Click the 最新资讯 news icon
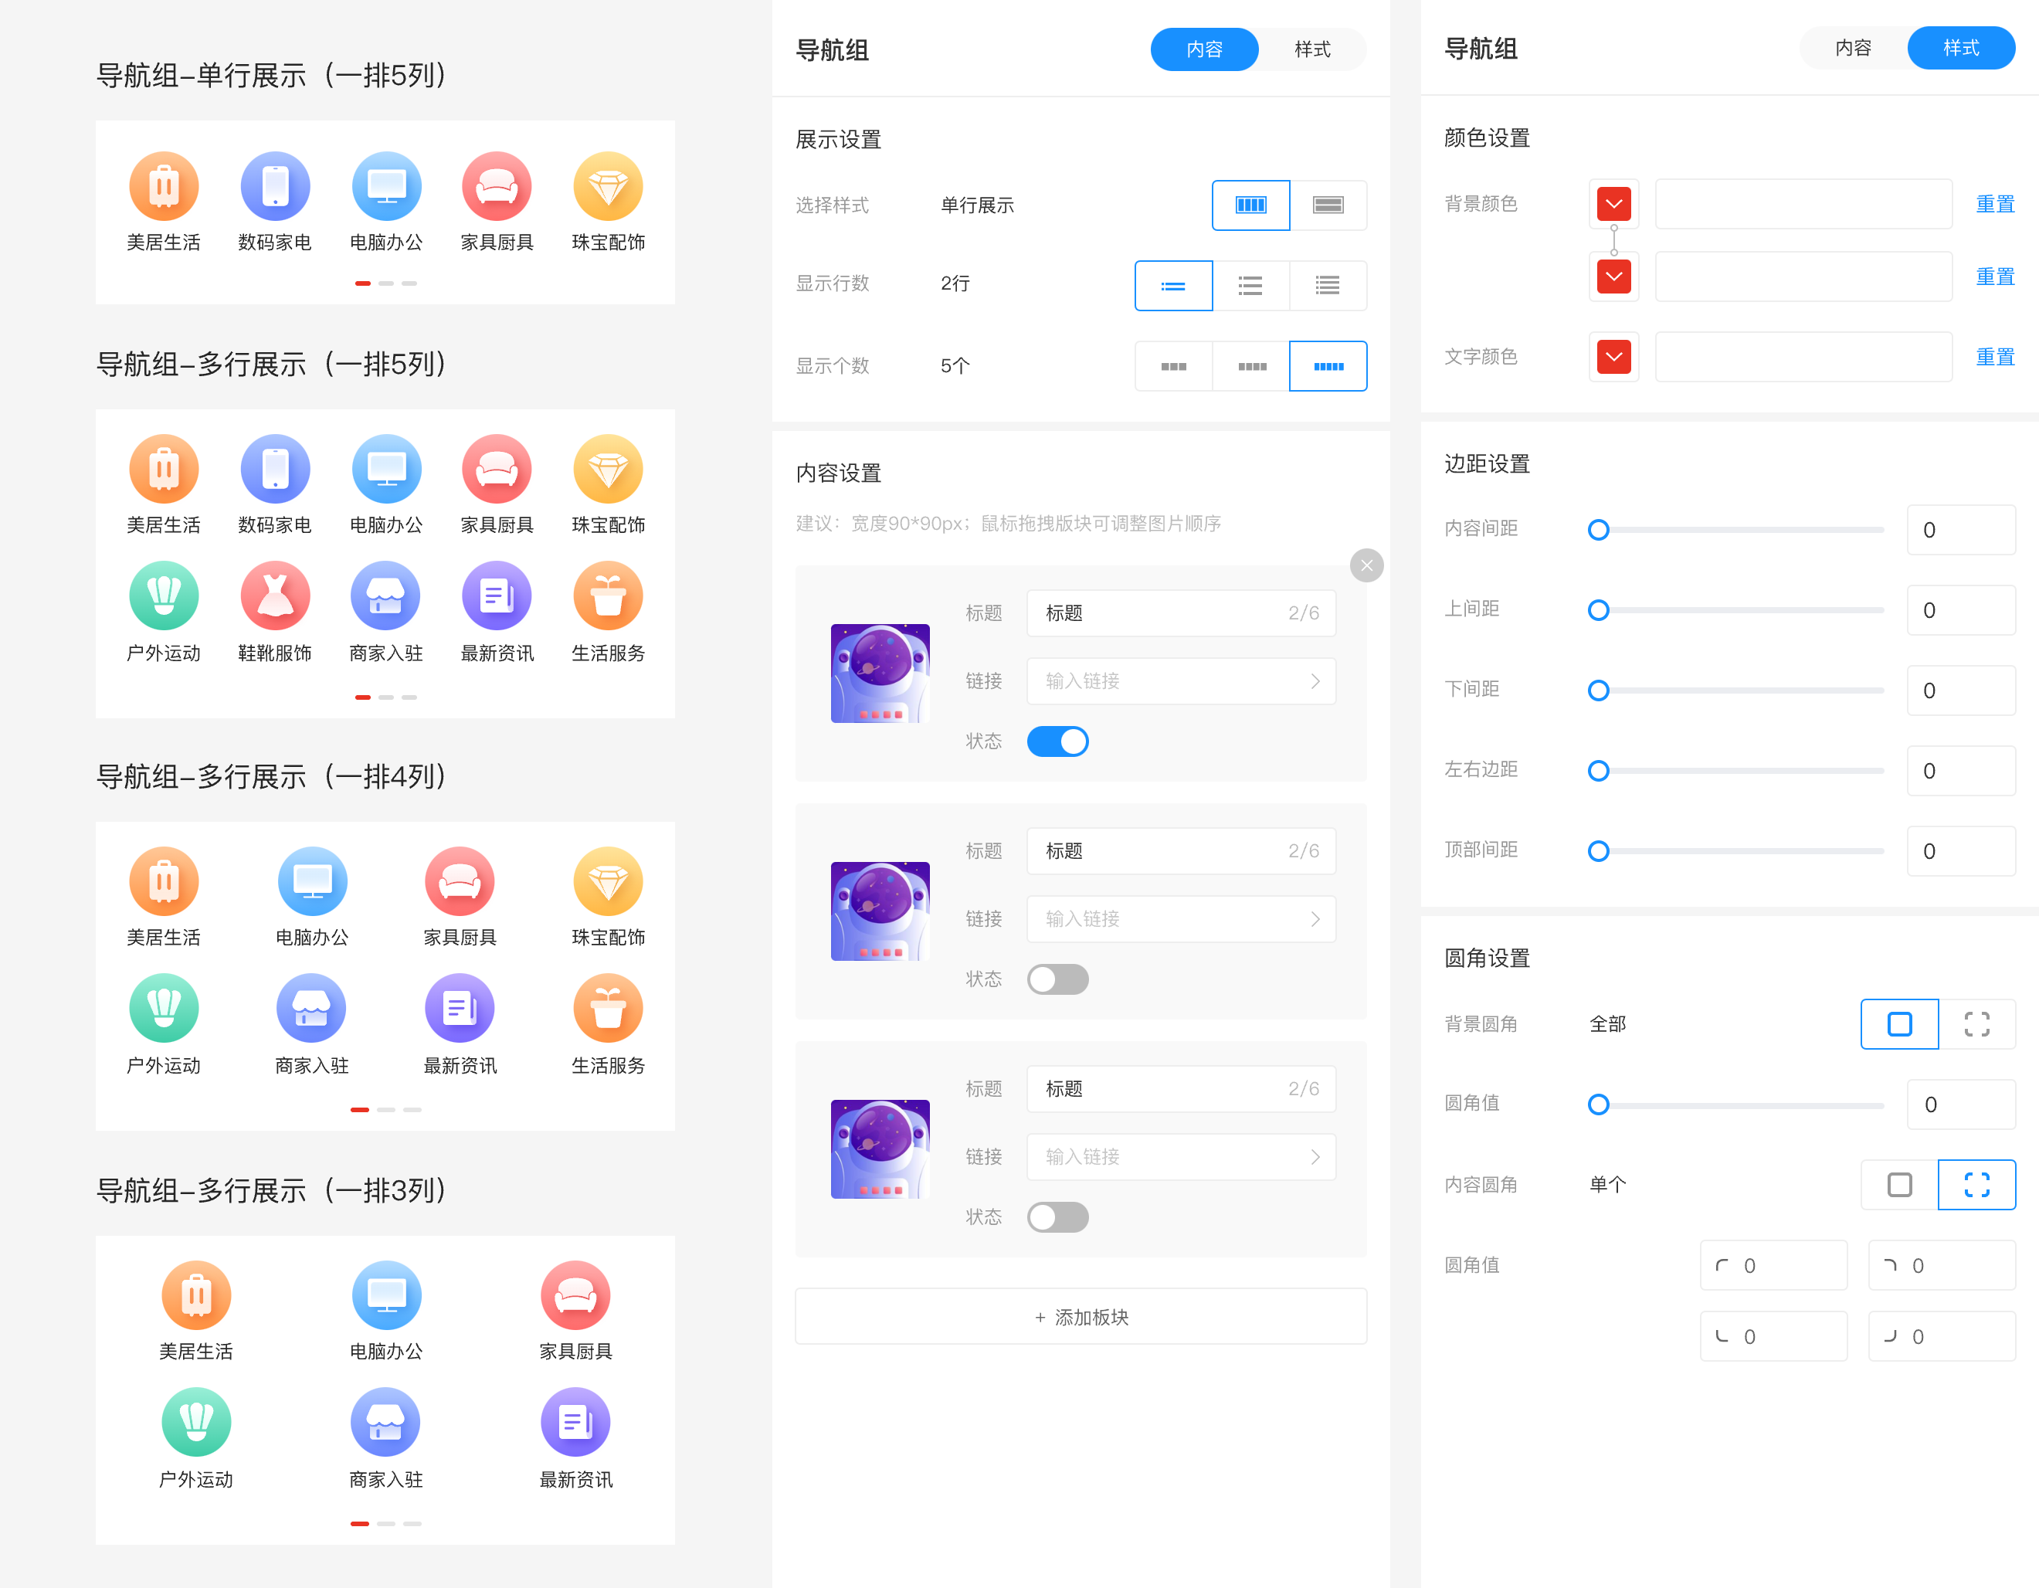 point(497,595)
